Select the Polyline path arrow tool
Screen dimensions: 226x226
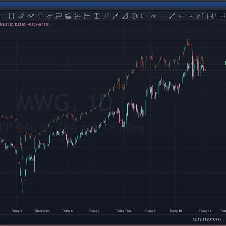click(31, 16)
